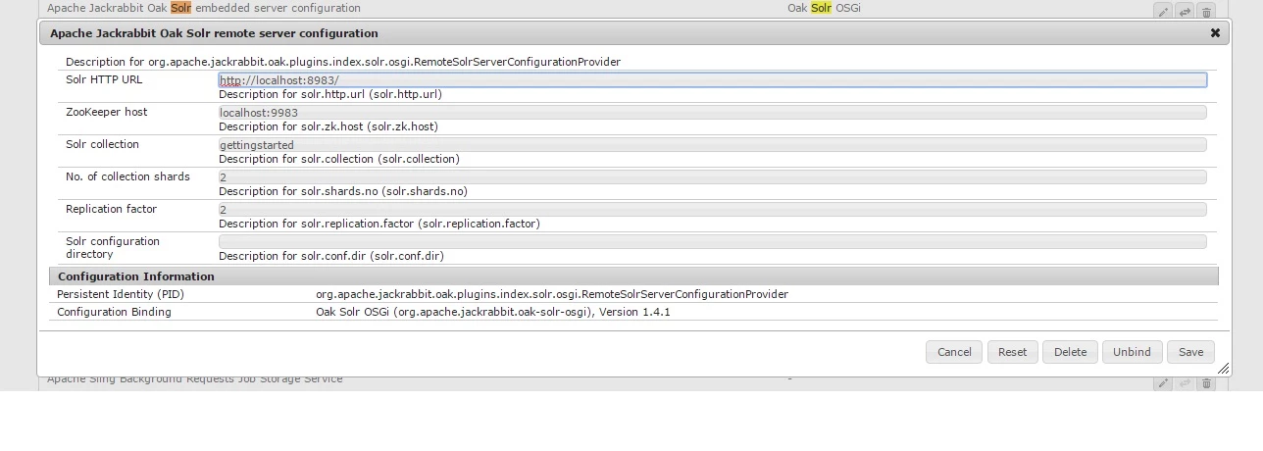Click the Solr configuration directory field

712,242
